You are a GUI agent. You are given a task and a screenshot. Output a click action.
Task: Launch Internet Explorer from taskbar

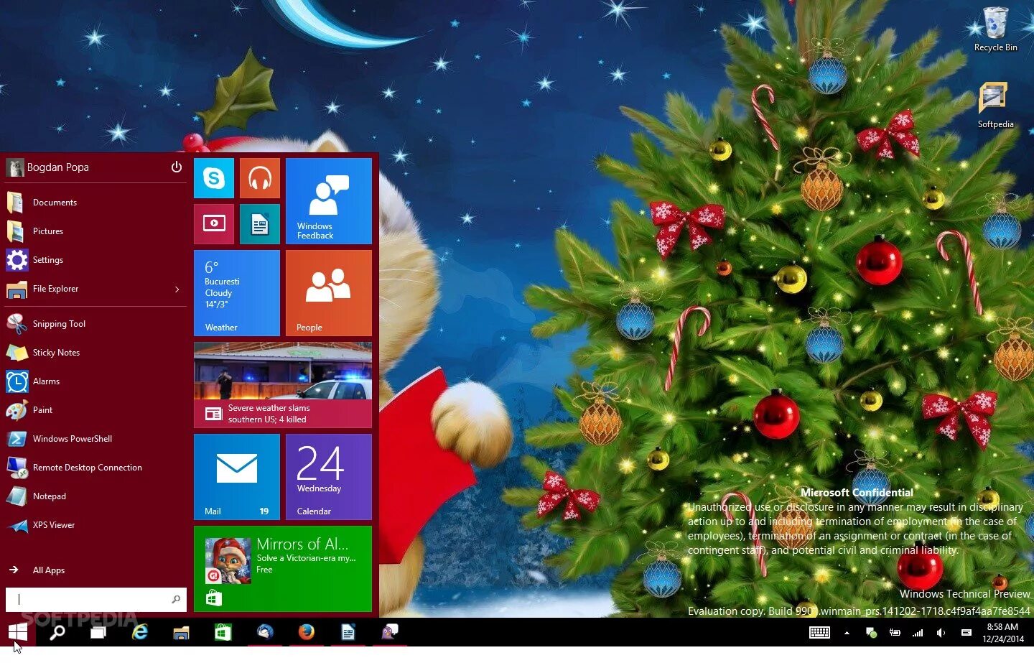[x=140, y=632]
